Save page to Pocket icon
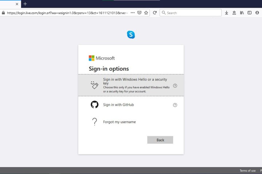The image size is (262, 174). click(139, 13)
